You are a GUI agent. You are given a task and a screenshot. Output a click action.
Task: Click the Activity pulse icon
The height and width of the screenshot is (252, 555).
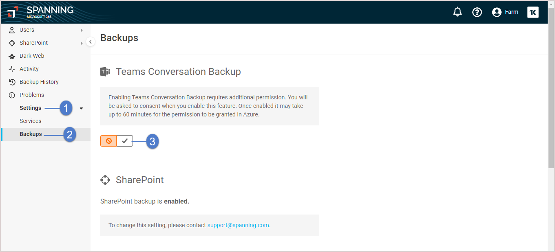pos(12,69)
